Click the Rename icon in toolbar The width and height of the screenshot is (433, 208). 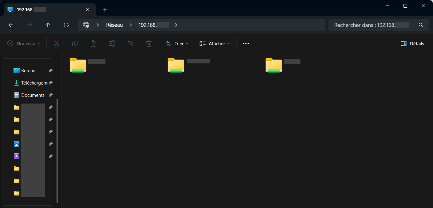pyautogui.click(x=112, y=44)
